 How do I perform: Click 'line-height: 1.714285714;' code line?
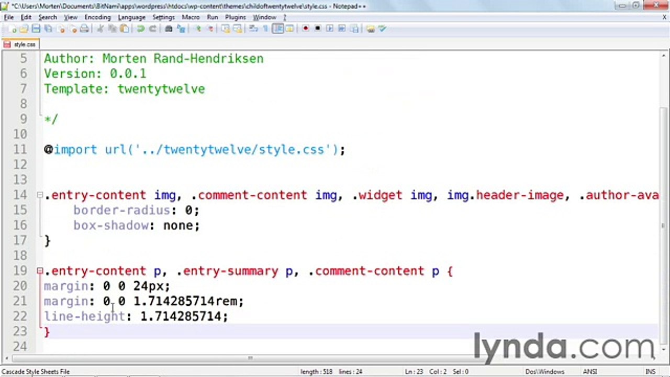point(136,317)
